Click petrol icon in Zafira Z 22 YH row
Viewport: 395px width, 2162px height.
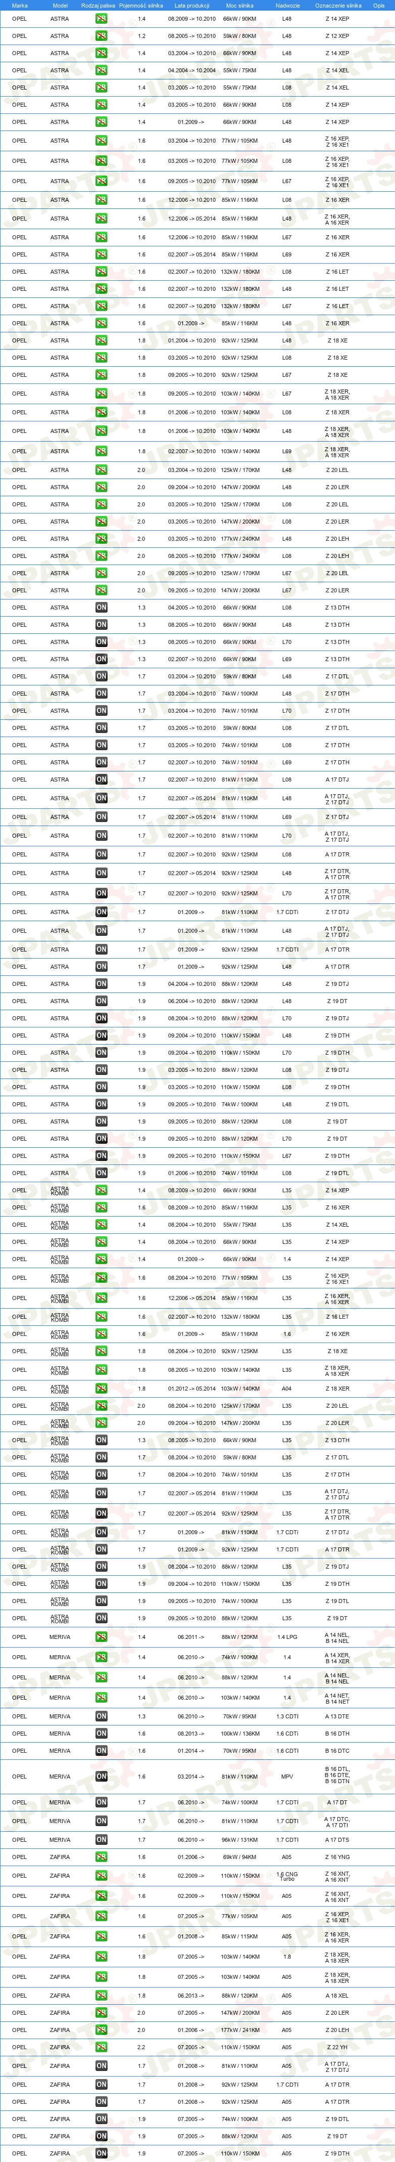coord(101,2047)
